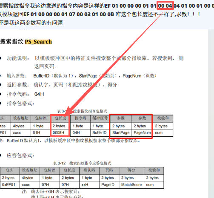Click the 表 3-12 response table caption

pos(82,163)
